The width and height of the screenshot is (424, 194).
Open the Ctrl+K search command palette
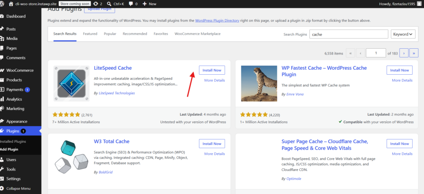pos(115,4)
